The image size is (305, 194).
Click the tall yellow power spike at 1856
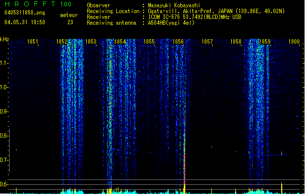point(184,188)
